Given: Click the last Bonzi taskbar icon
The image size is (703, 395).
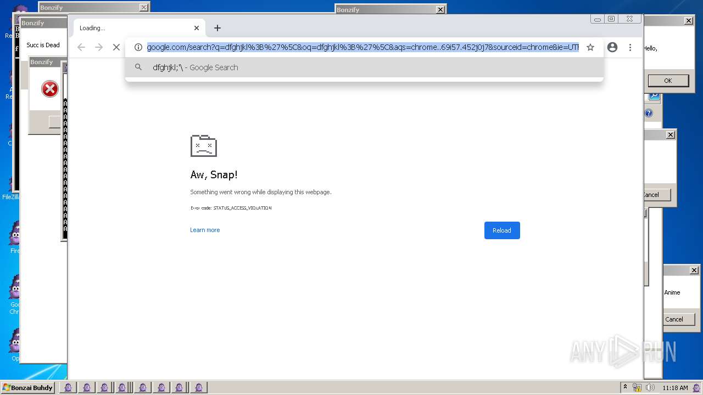Looking at the screenshot, I should [198, 387].
